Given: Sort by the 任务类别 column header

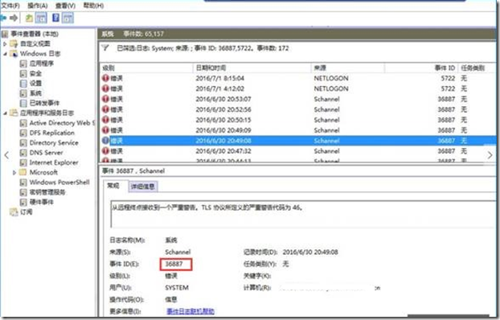Looking at the screenshot, I should [477, 68].
